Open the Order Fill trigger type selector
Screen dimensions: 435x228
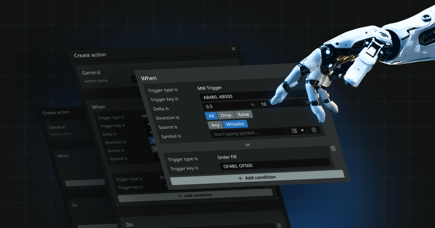tap(227, 157)
